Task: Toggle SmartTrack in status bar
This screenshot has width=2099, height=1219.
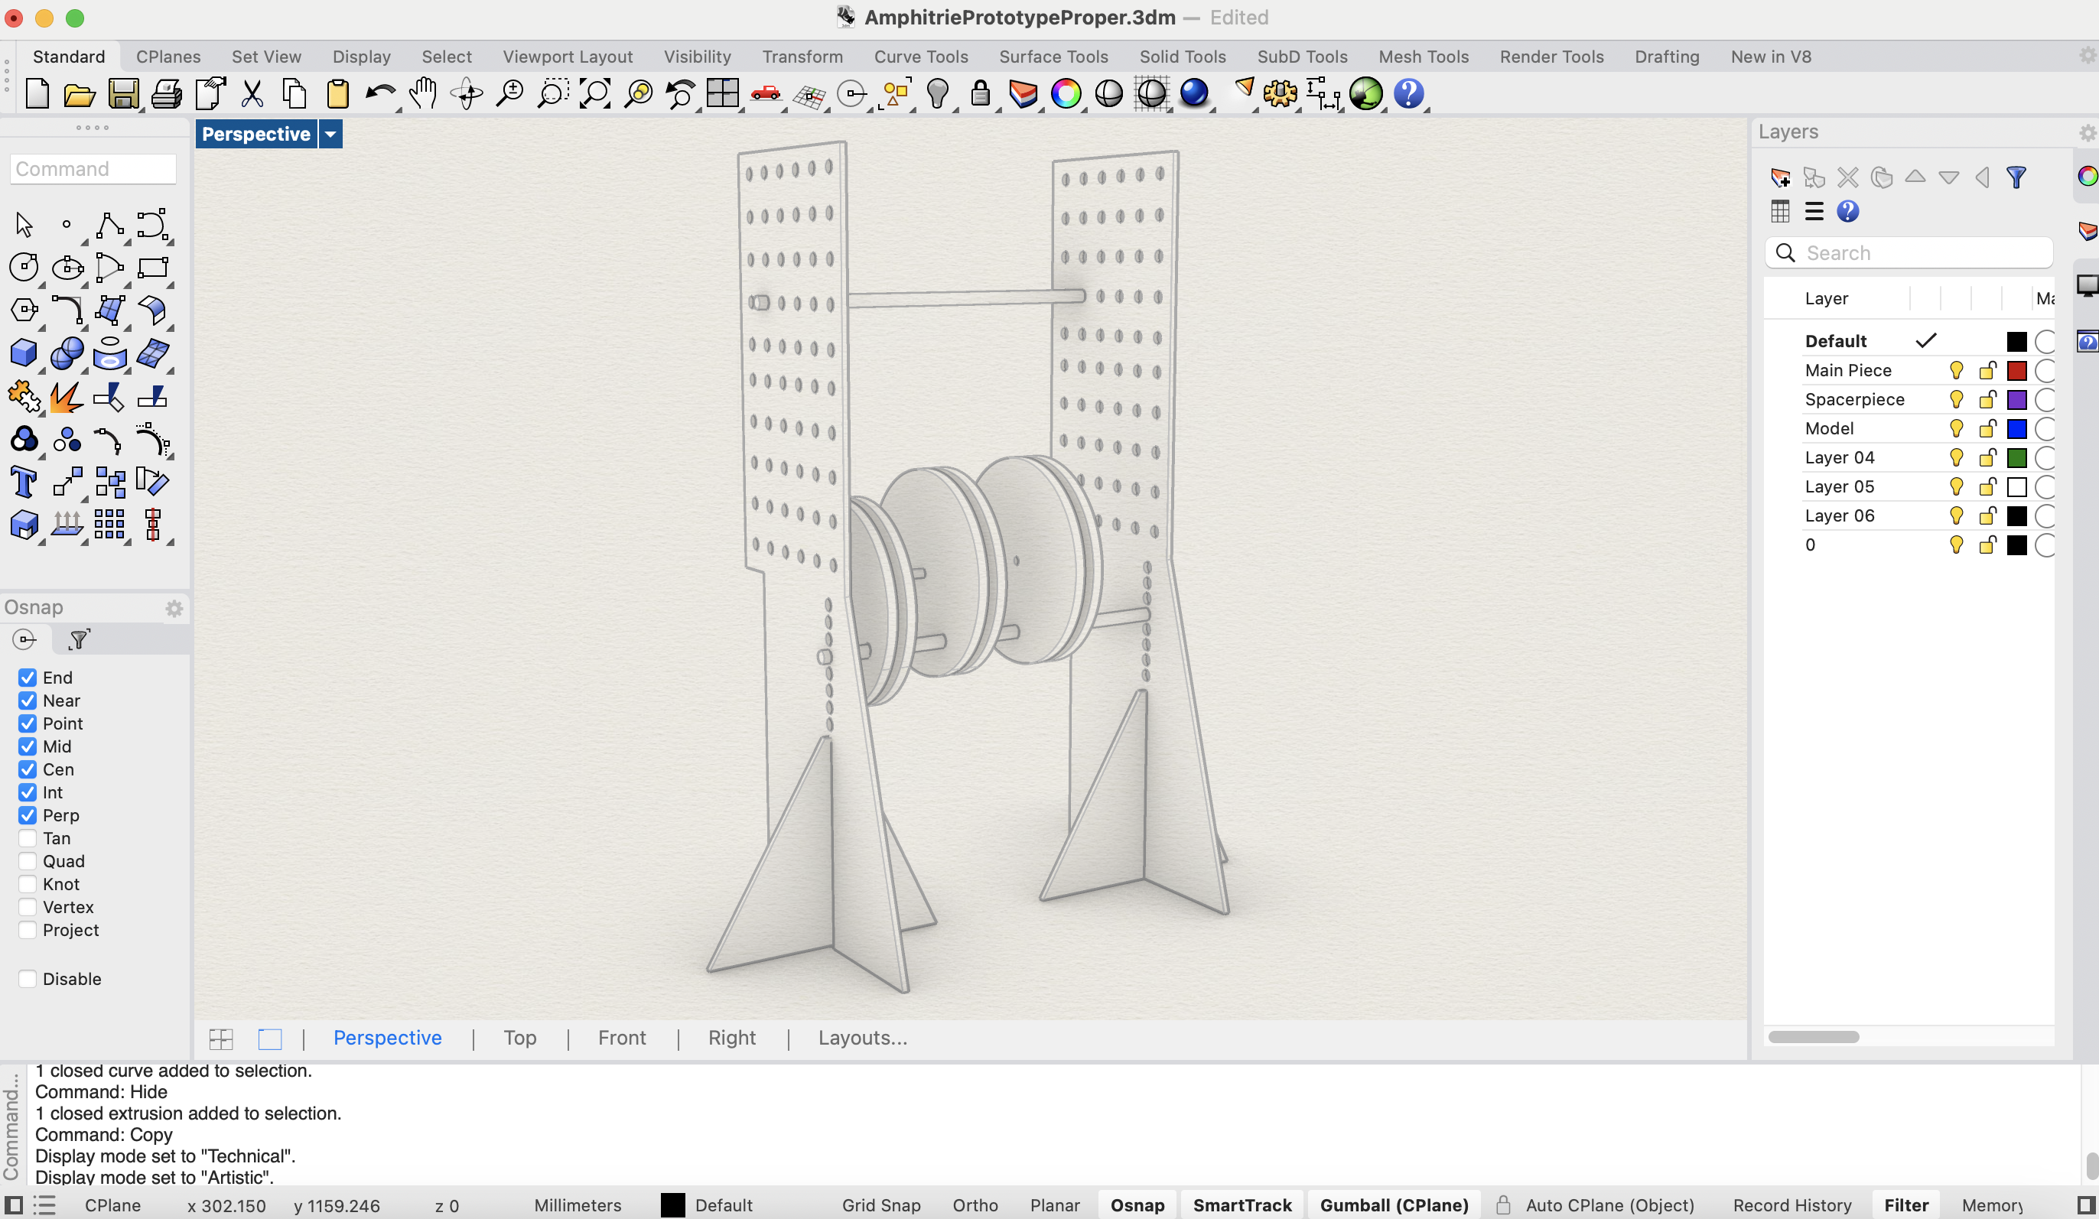Action: click(1242, 1204)
